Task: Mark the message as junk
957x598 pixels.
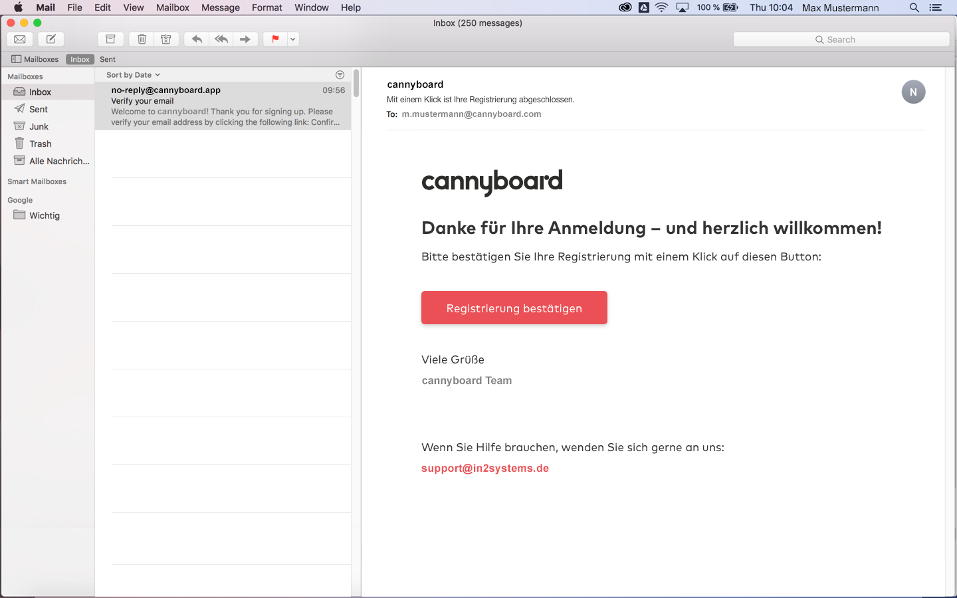Action: tap(166, 39)
